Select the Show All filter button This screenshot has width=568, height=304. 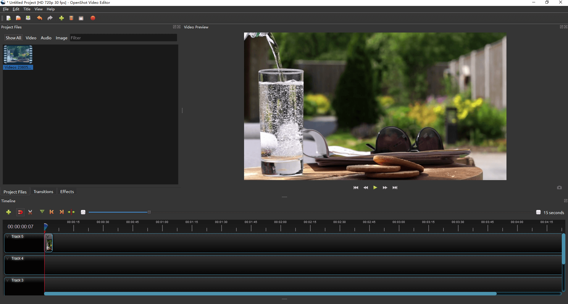click(x=14, y=38)
